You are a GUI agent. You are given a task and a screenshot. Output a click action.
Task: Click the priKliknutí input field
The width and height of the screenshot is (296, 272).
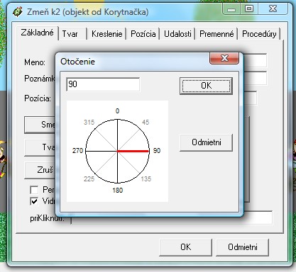[x=172, y=218]
